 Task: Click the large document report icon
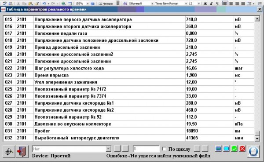(253, 152)
